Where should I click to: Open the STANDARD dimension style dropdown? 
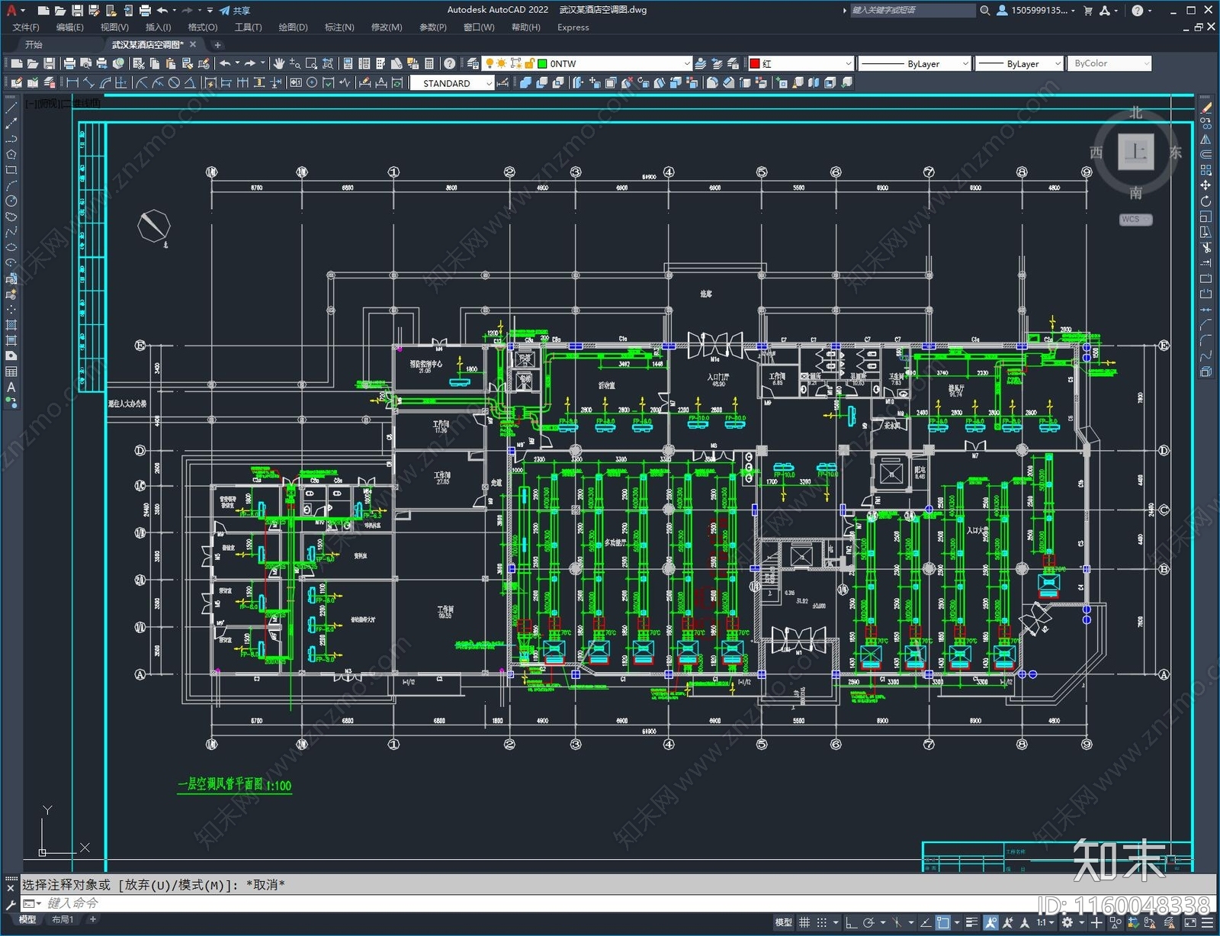point(452,83)
